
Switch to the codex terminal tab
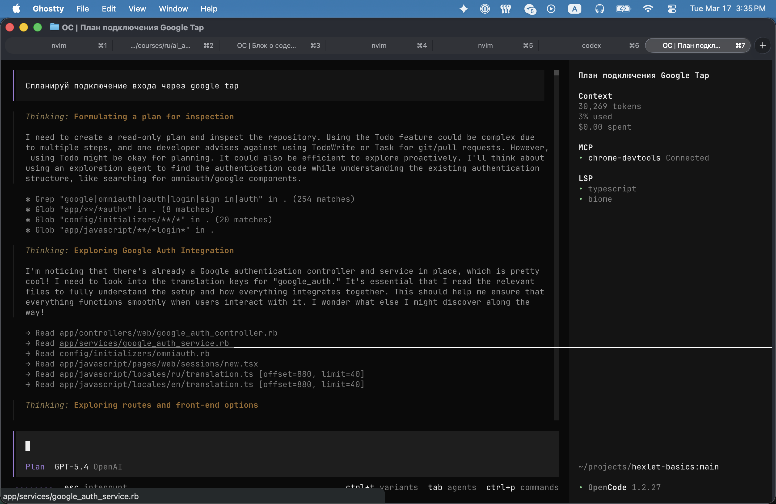[x=591, y=45]
